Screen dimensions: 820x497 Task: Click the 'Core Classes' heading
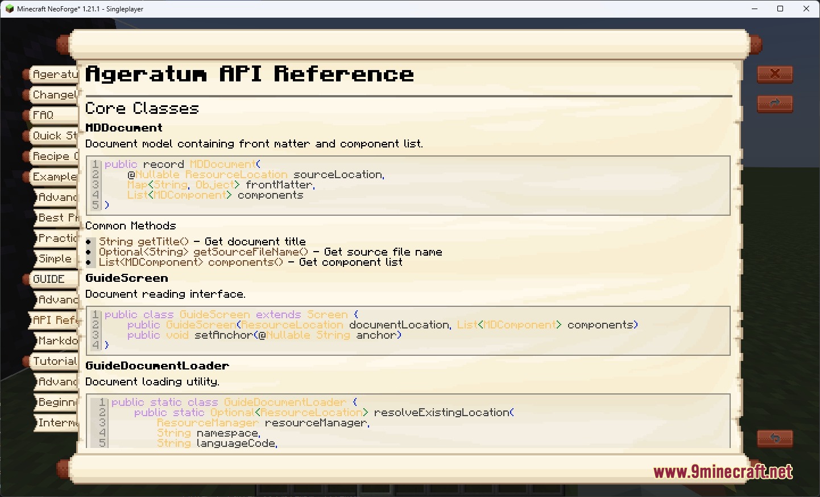tap(142, 108)
